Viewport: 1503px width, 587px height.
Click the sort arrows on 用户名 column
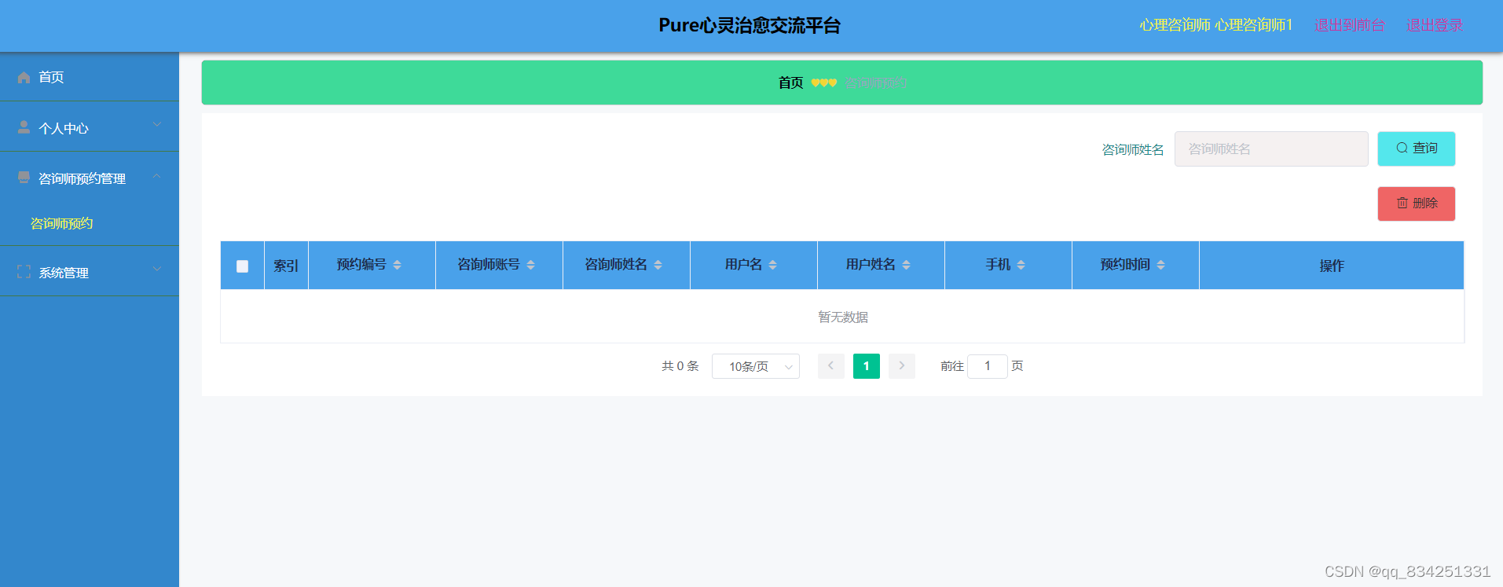pos(773,265)
